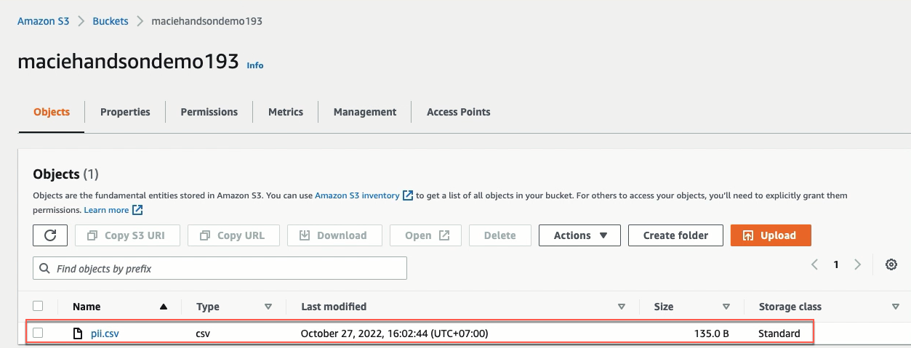This screenshot has height=348, width=911.
Task: Select the pii.csv row checkbox
Action: pos(39,333)
